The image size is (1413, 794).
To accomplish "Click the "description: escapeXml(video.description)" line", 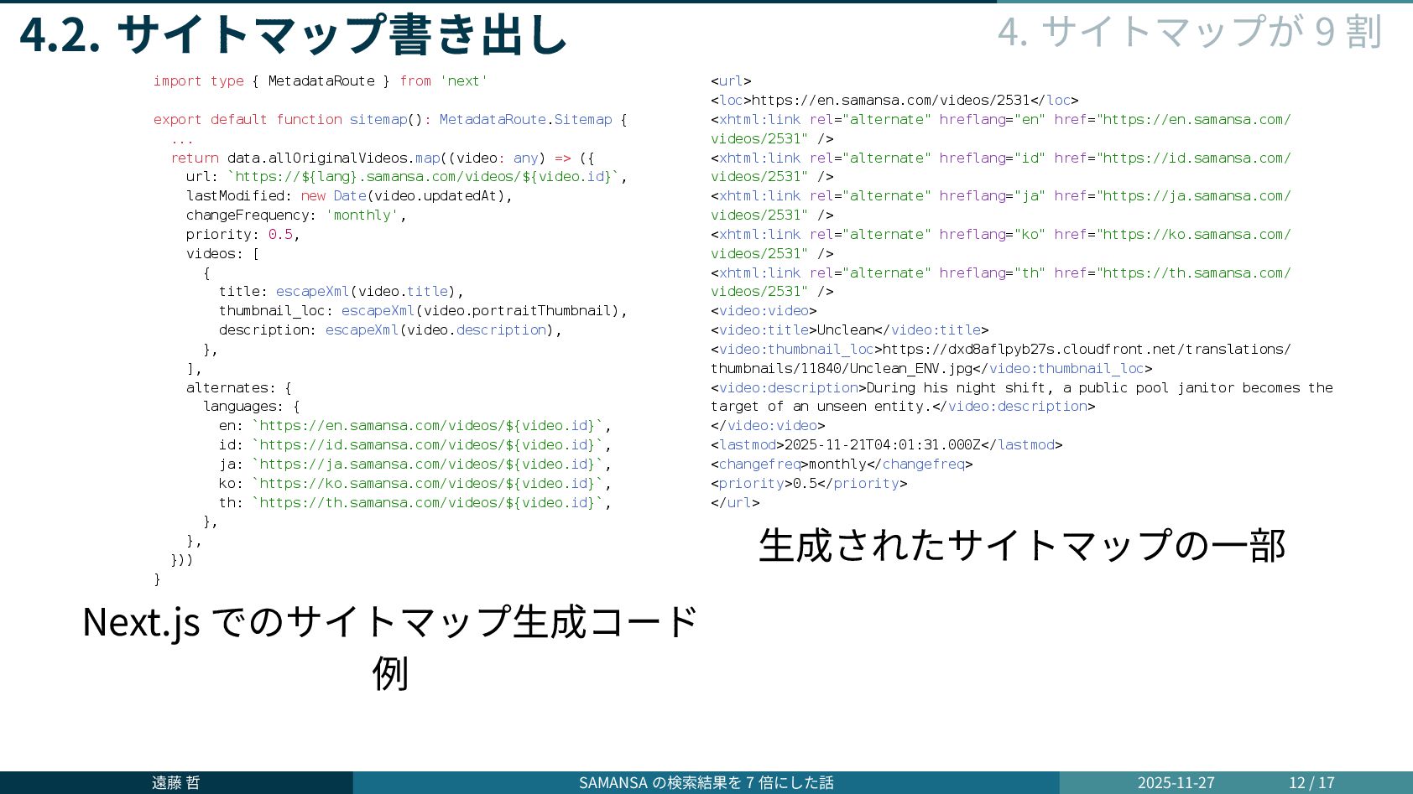I will tap(390, 330).
